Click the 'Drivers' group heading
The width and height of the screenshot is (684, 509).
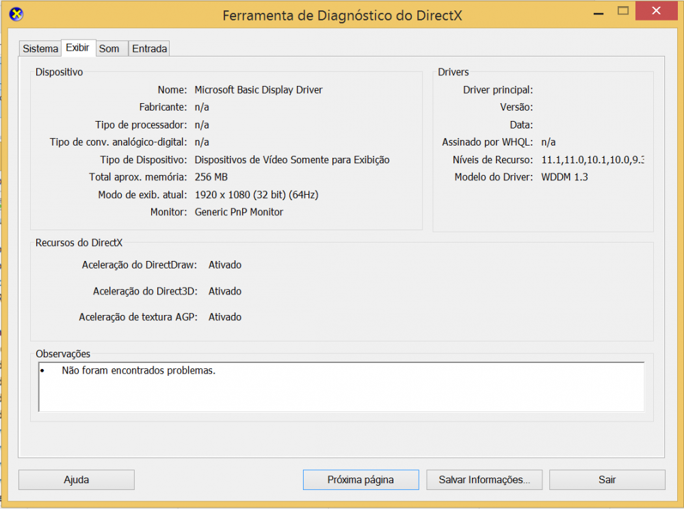tap(453, 72)
